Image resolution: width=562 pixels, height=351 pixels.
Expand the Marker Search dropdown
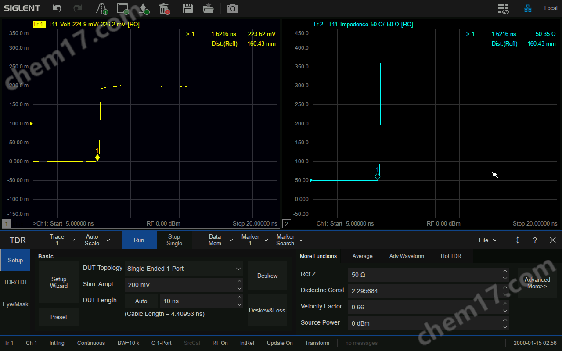[290, 240]
